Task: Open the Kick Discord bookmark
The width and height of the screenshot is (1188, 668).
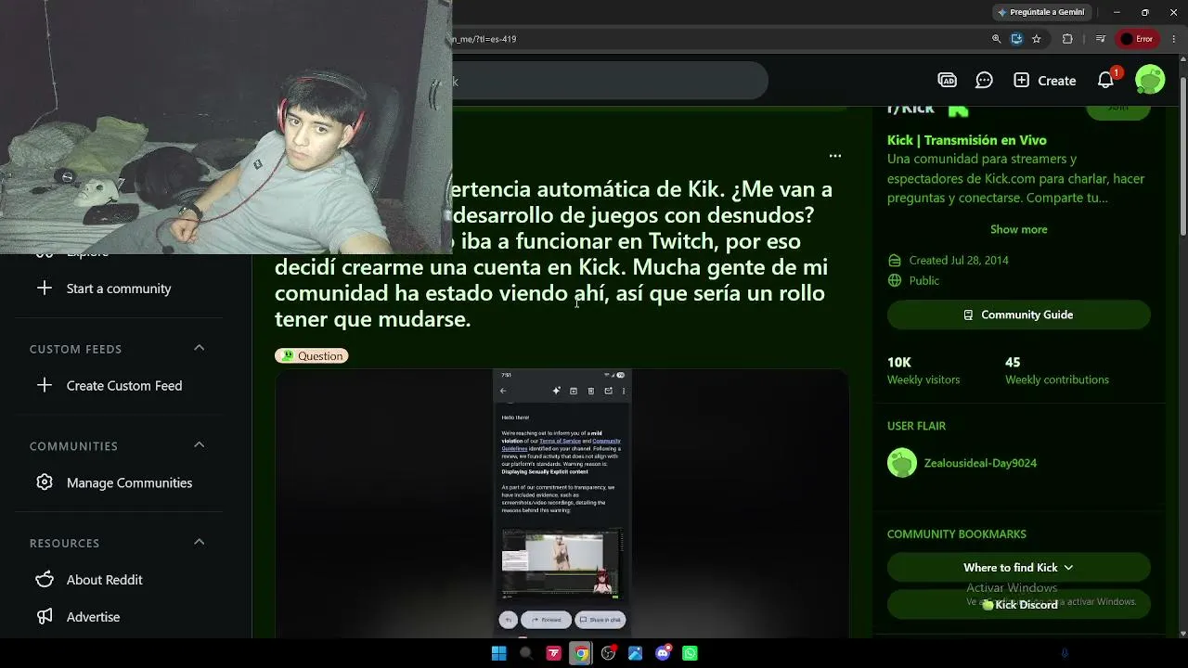Action: [1019, 604]
